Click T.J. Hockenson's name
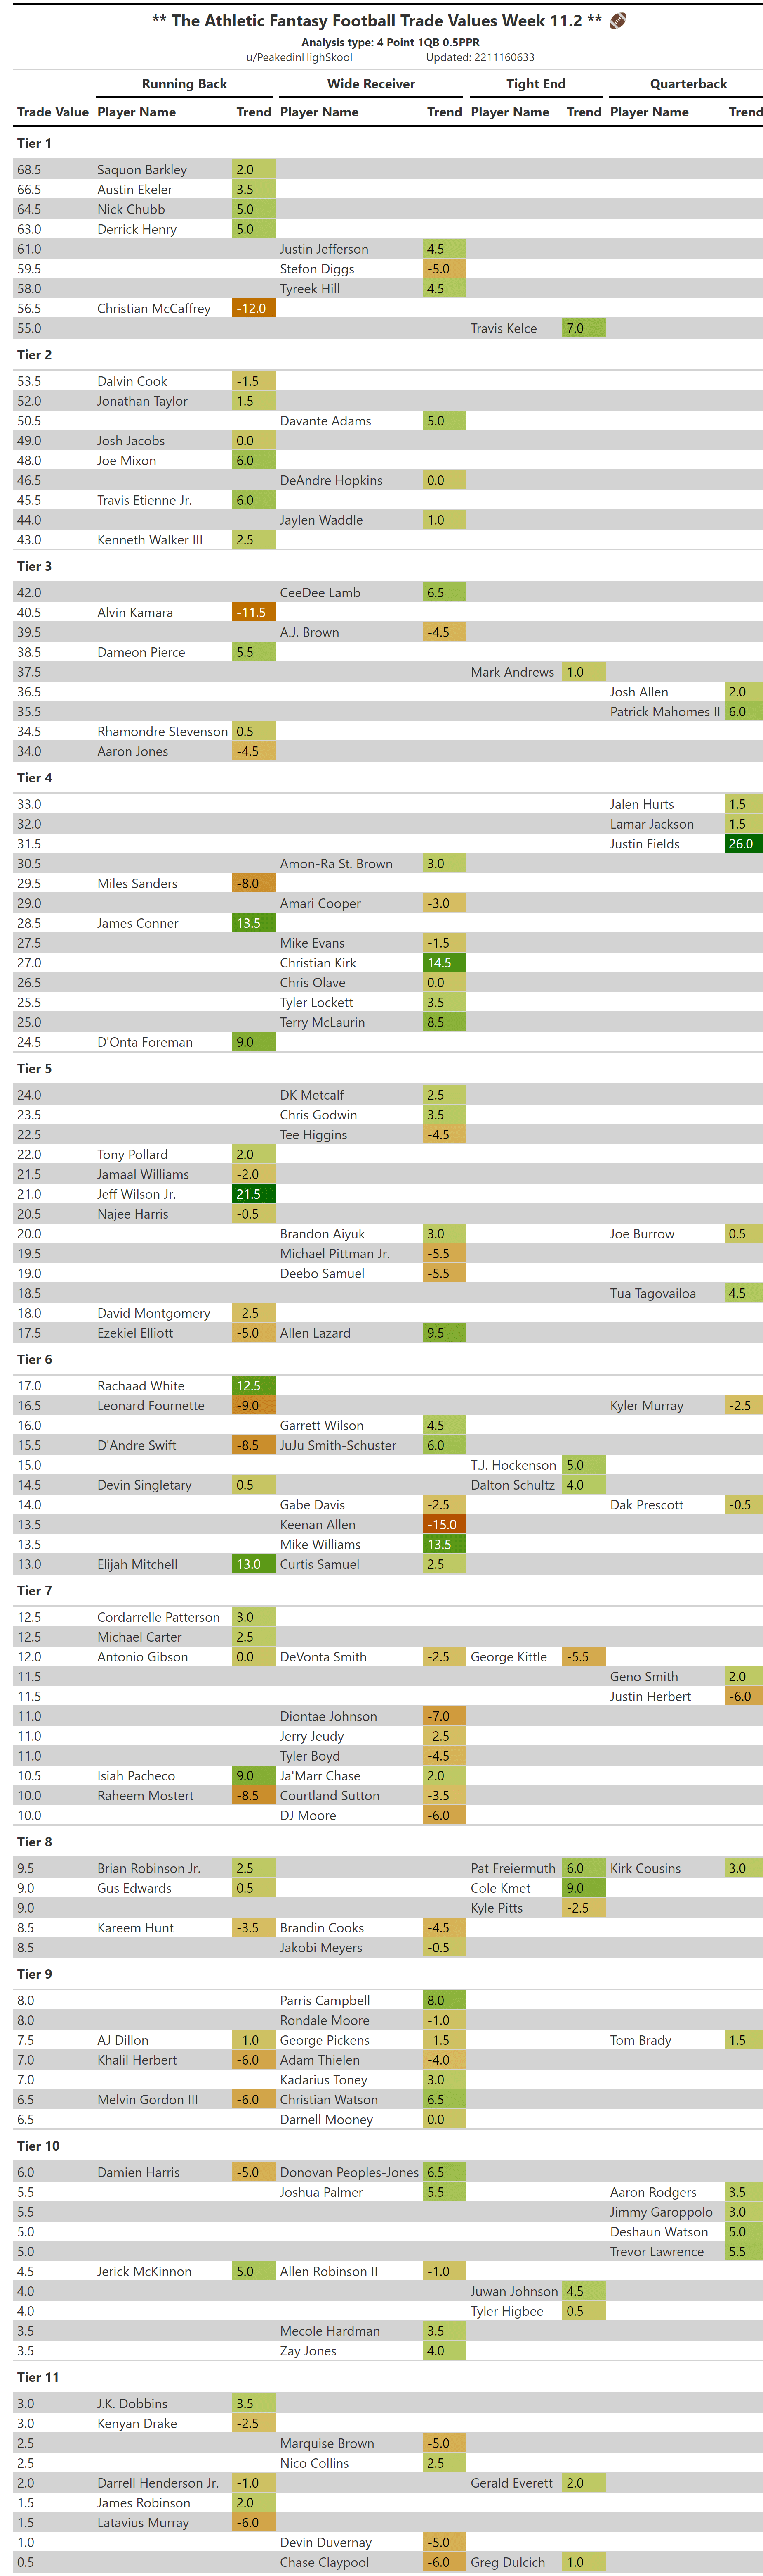Image resolution: width=763 pixels, height=2576 pixels. pos(513,1465)
